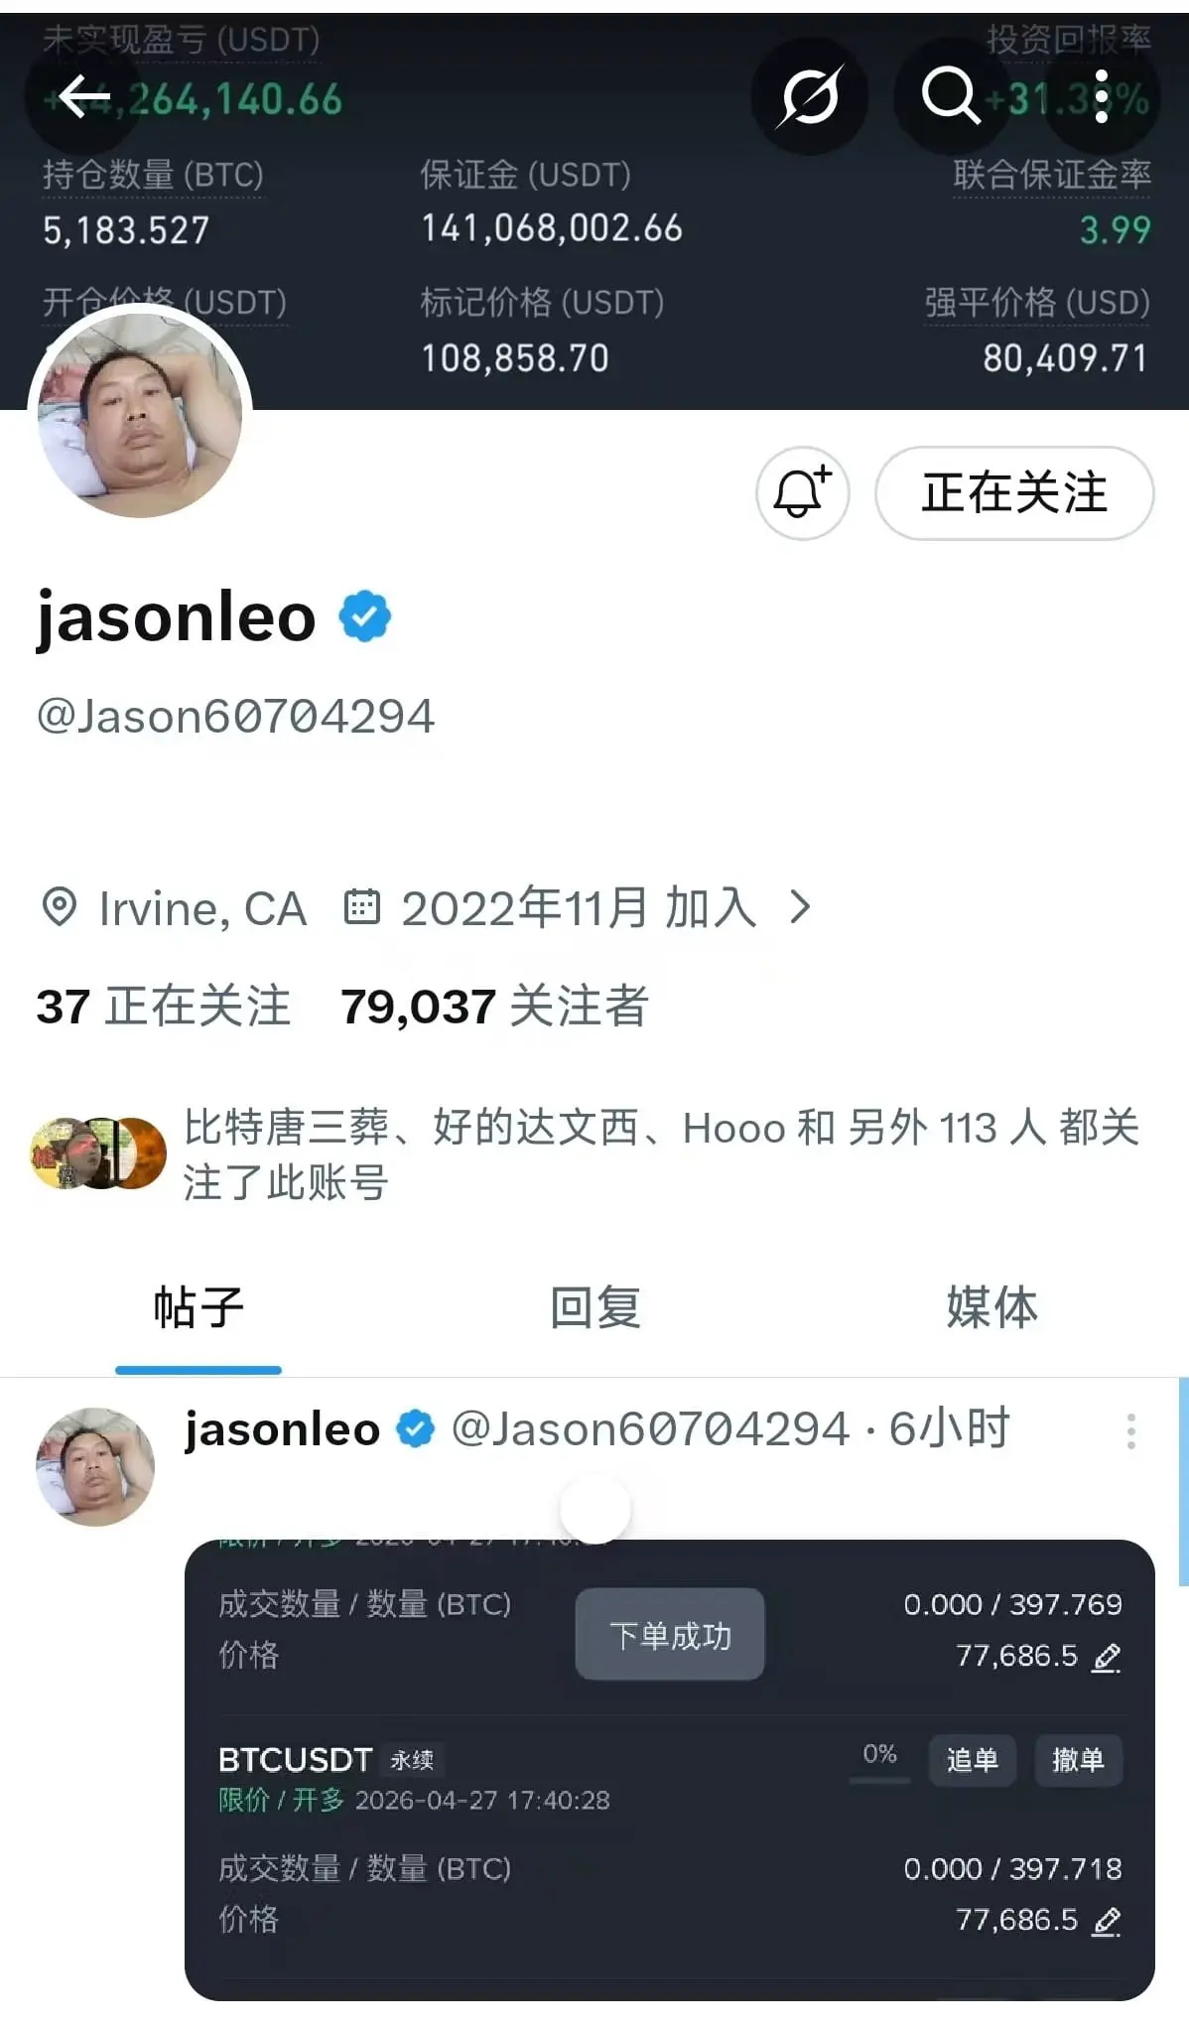Open the 37 正在关注 following list
The height and width of the screenshot is (2028, 1189).
[163, 1006]
